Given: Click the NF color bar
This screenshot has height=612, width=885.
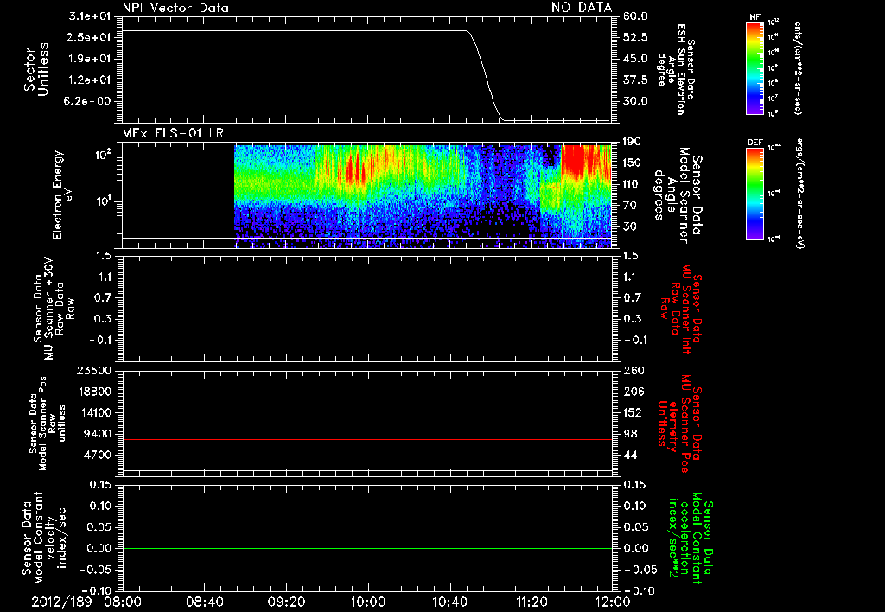Looking at the screenshot, I should pos(754,68).
